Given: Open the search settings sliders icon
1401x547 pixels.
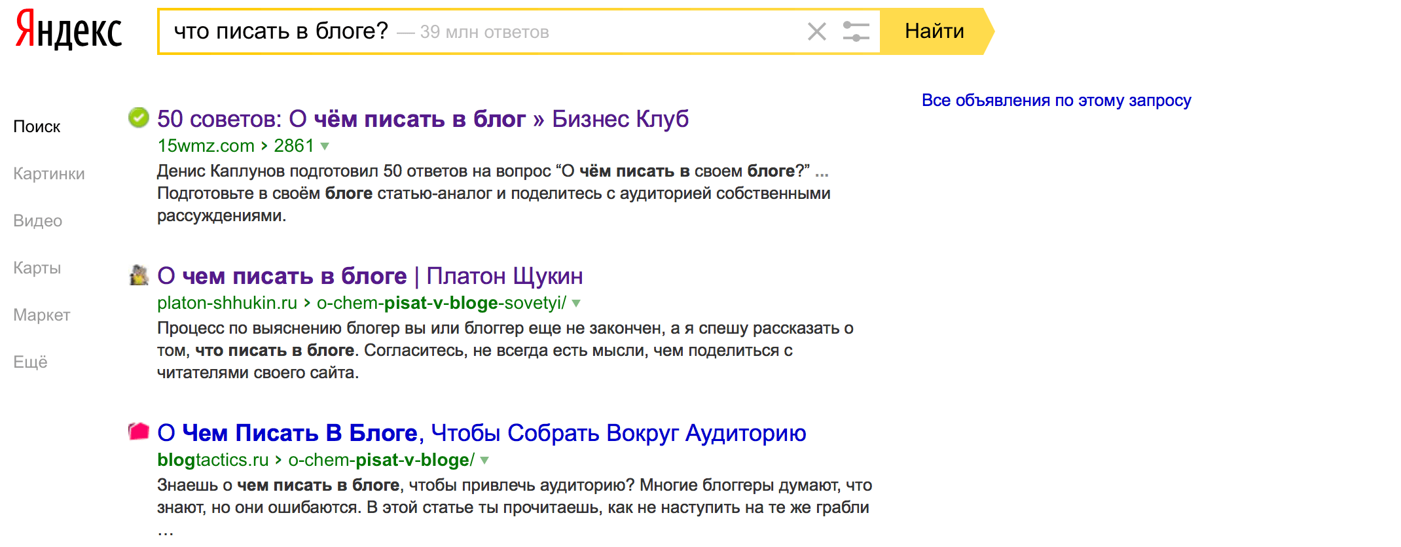Looking at the screenshot, I should coord(856,31).
